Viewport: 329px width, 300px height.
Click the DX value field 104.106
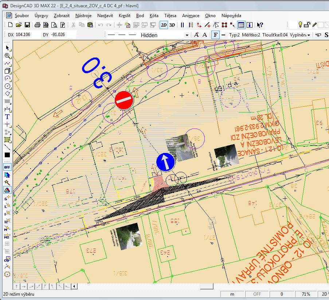tap(27, 35)
